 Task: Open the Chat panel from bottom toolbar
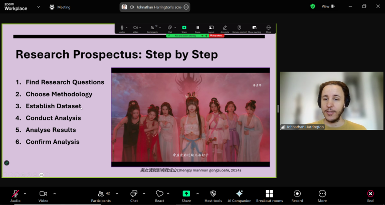[134, 196]
